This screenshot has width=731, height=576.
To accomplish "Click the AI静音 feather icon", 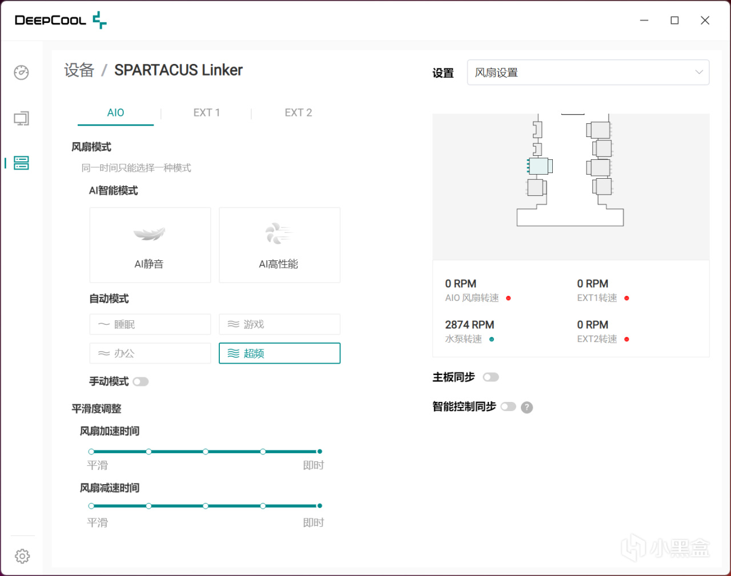I will [149, 233].
